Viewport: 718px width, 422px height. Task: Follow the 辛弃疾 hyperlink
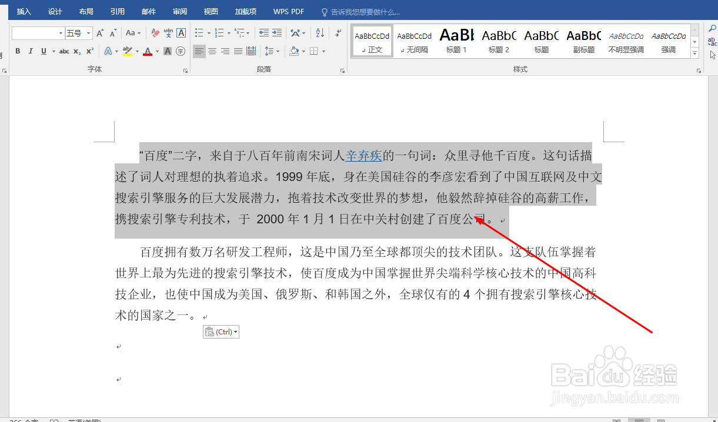(x=364, y=156)
